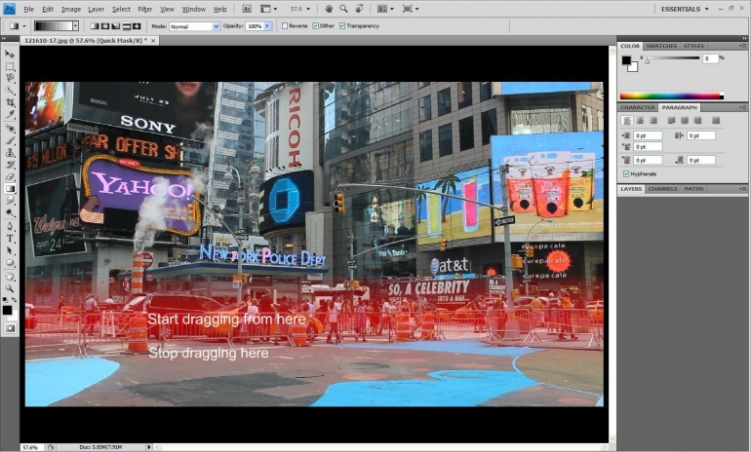
Task: Select the Horizontal Type tool
Action: coord(10,239)
